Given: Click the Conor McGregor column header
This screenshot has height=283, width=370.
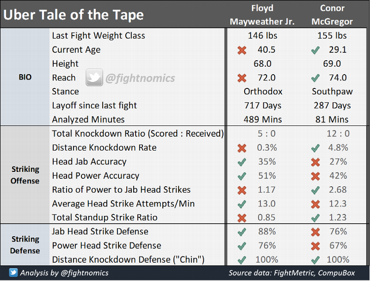Looking at the screenshot, I should point(332,15).
